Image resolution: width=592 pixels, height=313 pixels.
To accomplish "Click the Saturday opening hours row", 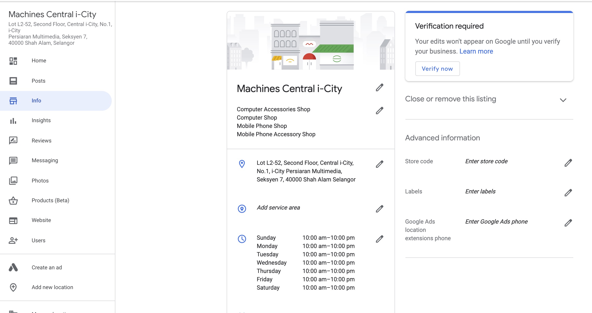I will click(x=306, y=288).
